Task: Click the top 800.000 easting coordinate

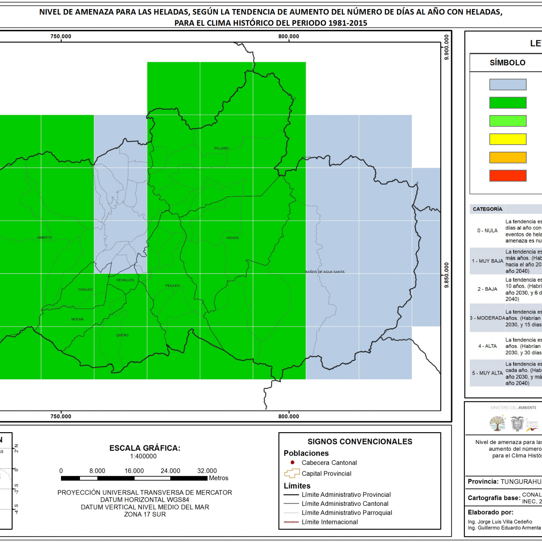Action: 289,37
